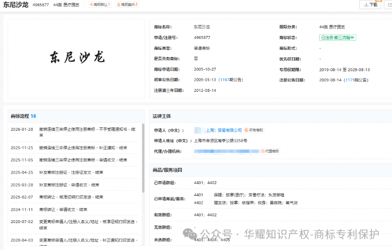Select the 2025-11-05 申请收文 process row
The image size is (392, 250).
pos(74,160)
